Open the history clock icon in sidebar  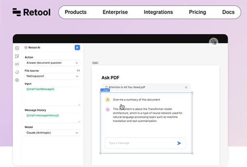(17, 72)
